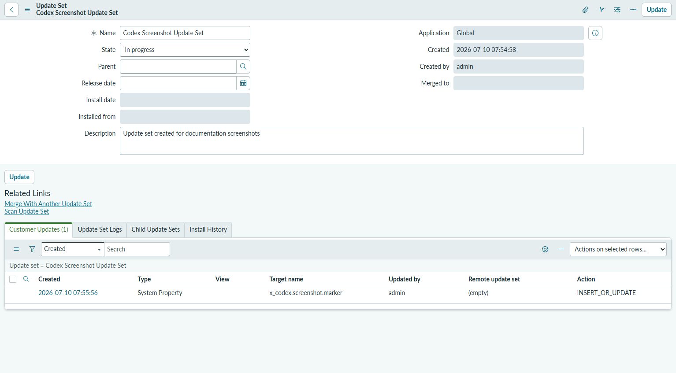Sort by the Action column header

click(586, 279)
